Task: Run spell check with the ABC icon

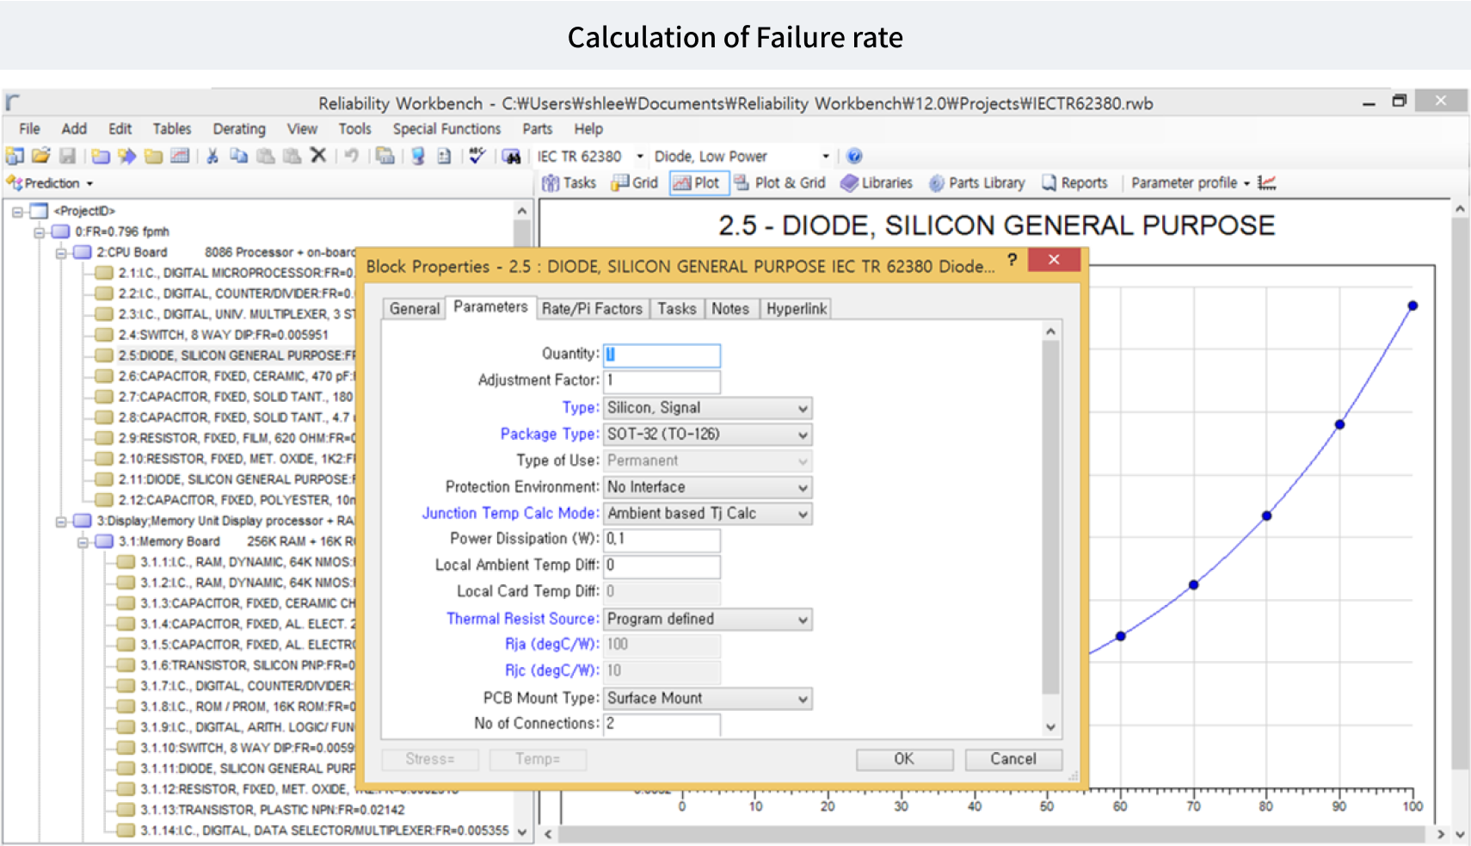Action: [476, 156]
